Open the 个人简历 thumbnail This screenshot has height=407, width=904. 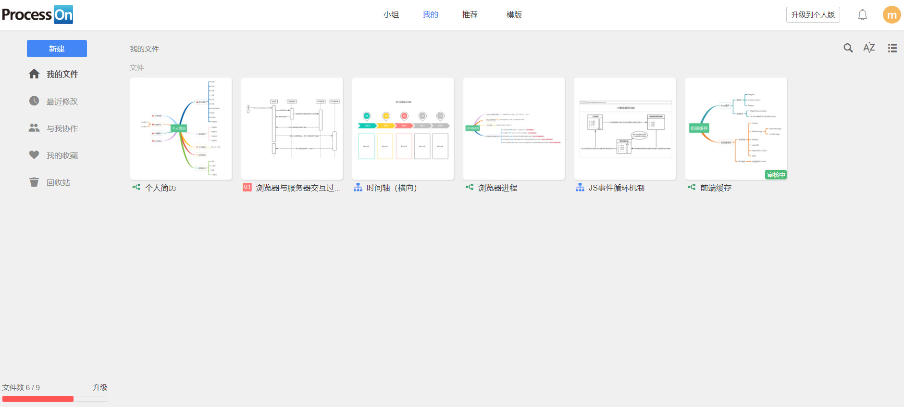[x=181, y=128]
